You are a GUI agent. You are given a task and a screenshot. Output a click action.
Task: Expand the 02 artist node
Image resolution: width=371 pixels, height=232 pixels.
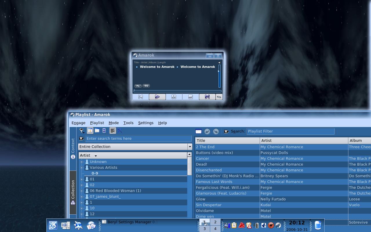[82, 185]
